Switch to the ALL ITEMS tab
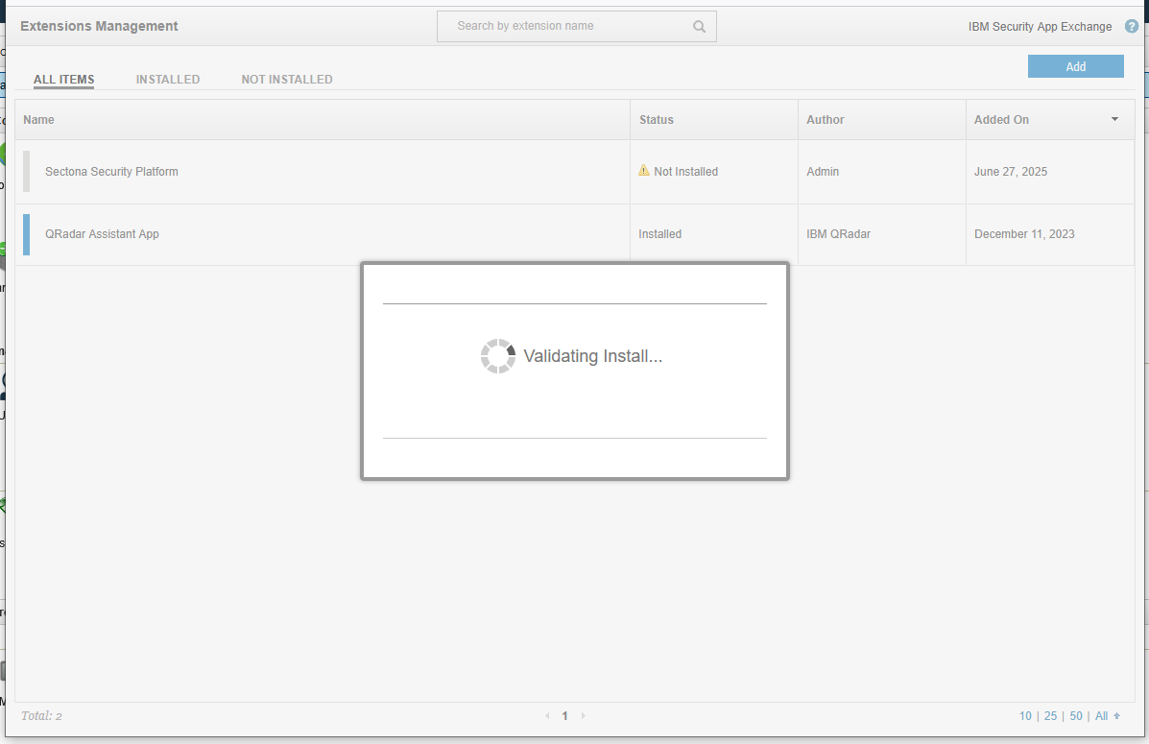Screen dimensions: 1149x744 [x=63, y=80]
